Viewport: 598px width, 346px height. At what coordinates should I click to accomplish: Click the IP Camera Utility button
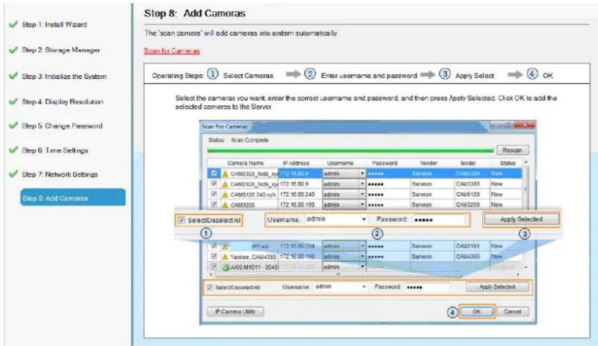(235, 312)
